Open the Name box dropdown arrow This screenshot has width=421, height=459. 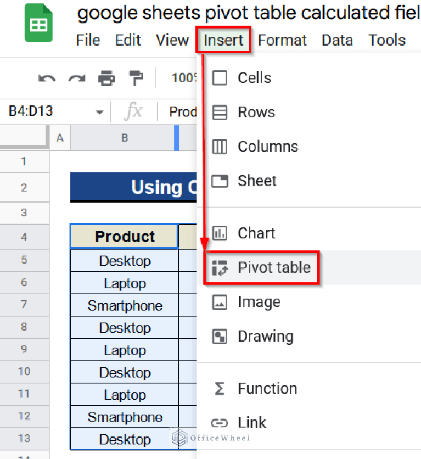coord(100,112)
